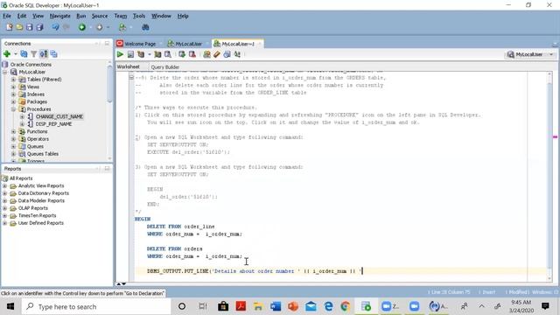
Task: Open the Explain Plan dropdown arrow
Action: 150,54
